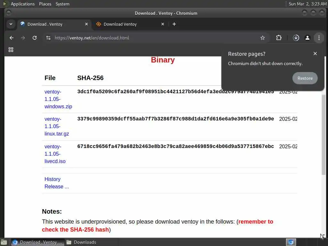View site information icon in address bar

[48, 38]
